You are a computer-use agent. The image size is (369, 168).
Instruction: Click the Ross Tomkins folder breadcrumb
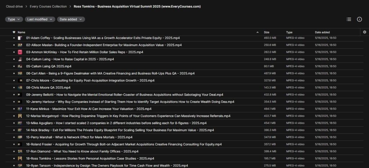(137, 6)
